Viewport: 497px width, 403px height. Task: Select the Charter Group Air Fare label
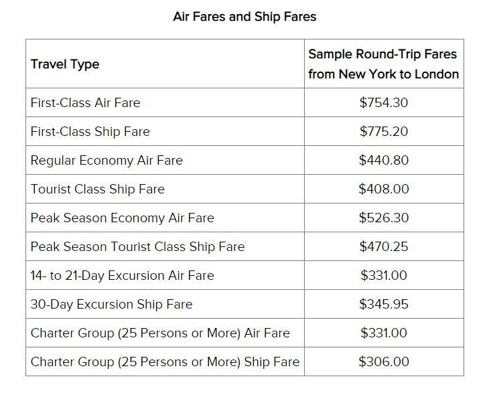coord(160,333)
